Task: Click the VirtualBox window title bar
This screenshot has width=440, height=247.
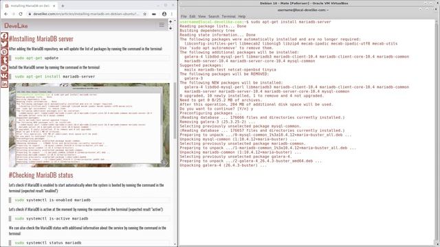Action: point(304,3)
